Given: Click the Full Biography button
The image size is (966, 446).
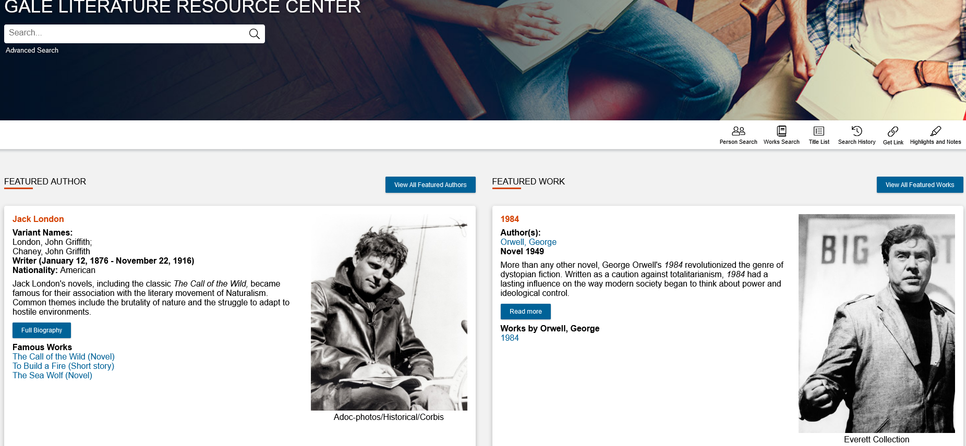Looking at the screenshot, I should 42,330.
